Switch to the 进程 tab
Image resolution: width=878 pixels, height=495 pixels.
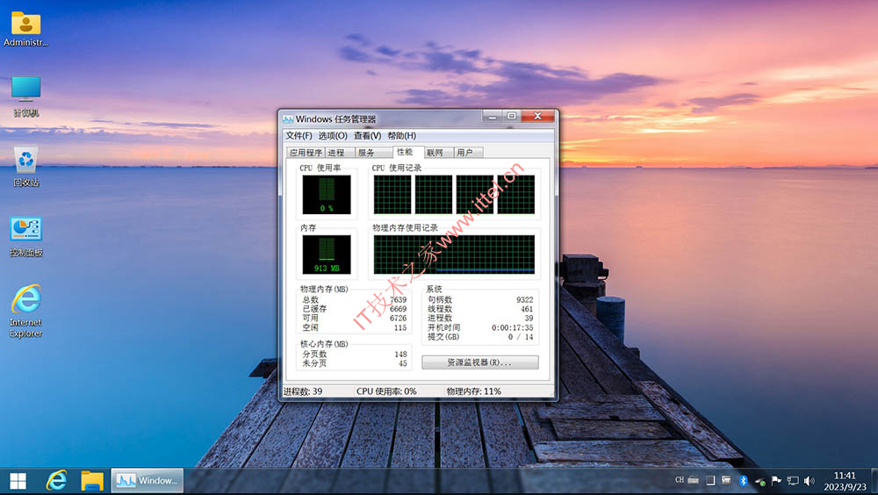(339, 153)
